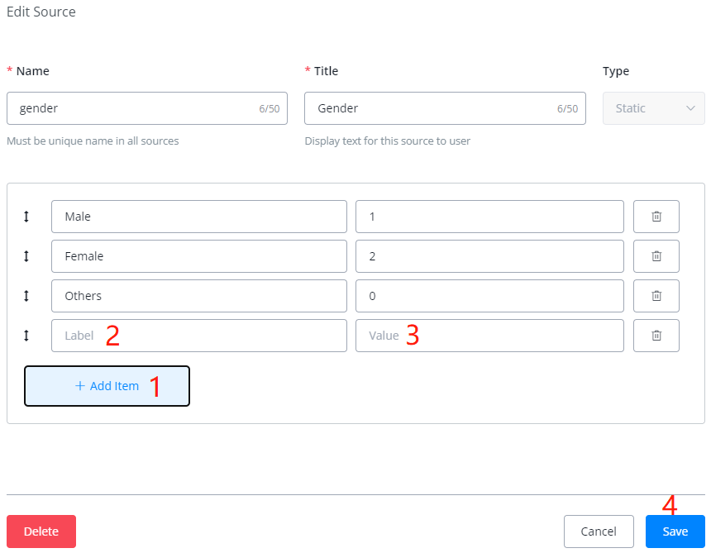
Task: Edit the Others label field
Action: pyautogui.click(x=198, y=296)
